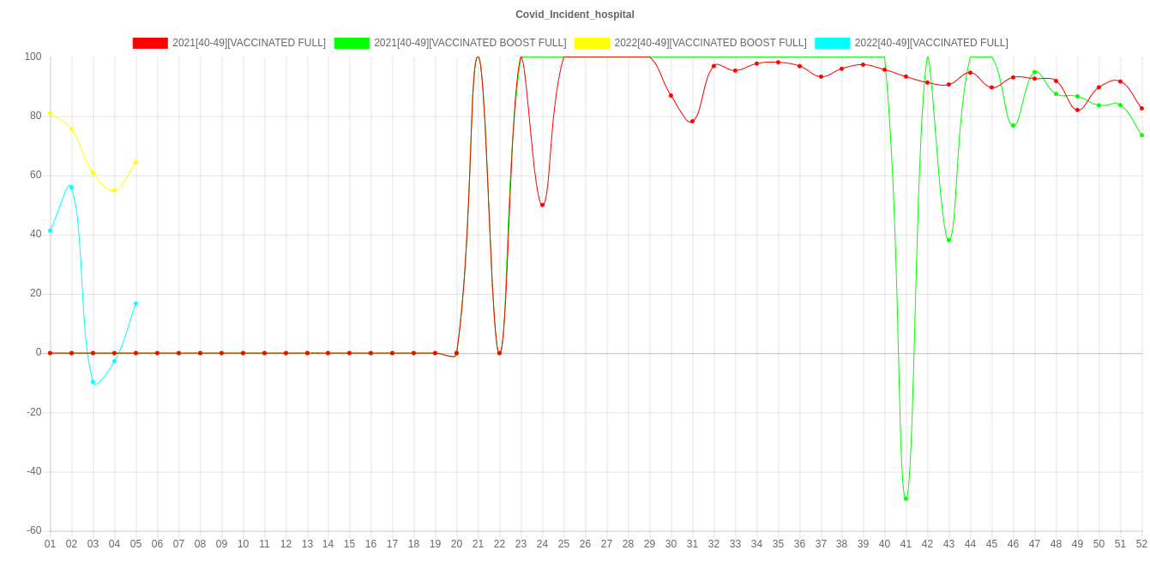This screenshot has height=574, width=1150.
Task: Click the cyan 2022 VACCINATED FULL swatch
Action: 832,43
